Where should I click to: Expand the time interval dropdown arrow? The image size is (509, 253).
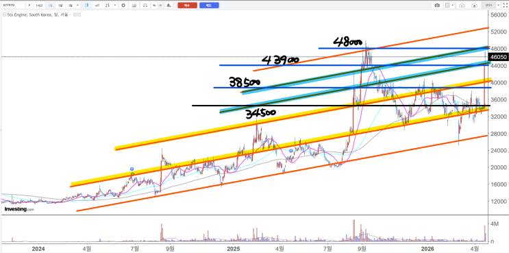coord(77,5)
